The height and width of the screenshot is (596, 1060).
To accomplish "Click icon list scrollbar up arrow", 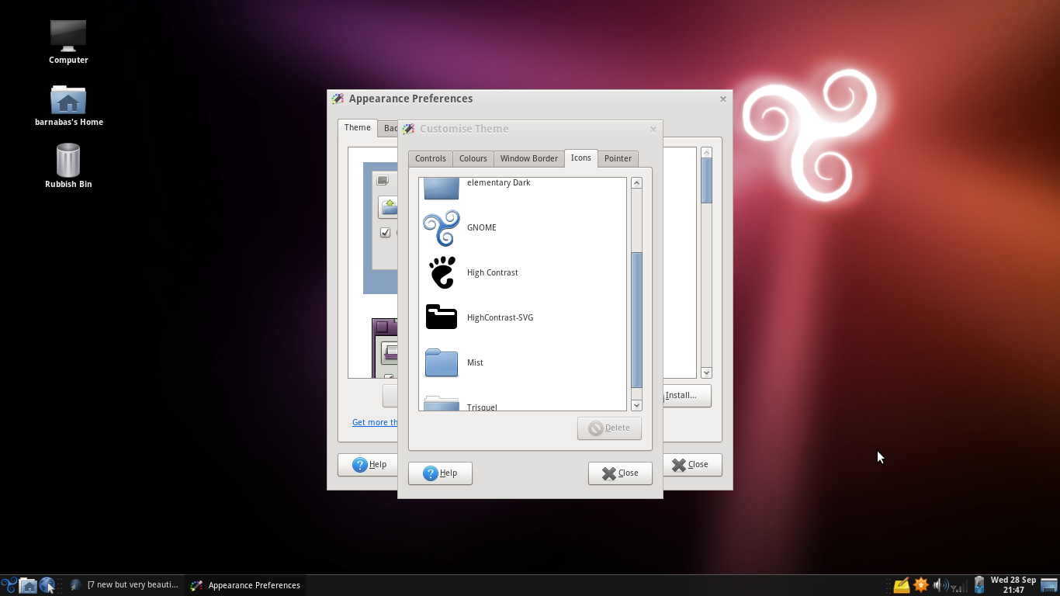I will [636, 183].
